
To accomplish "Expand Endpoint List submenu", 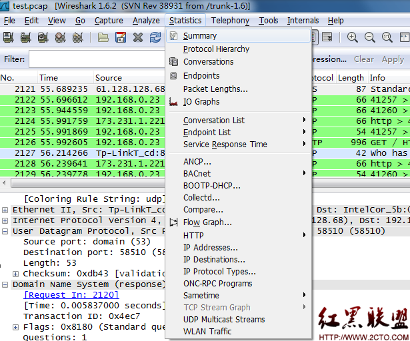I will 238,133.
